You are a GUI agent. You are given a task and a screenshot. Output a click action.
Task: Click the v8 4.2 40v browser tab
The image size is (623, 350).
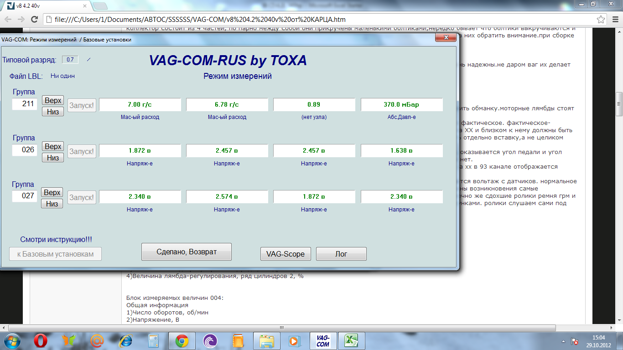tap(46, 5)
